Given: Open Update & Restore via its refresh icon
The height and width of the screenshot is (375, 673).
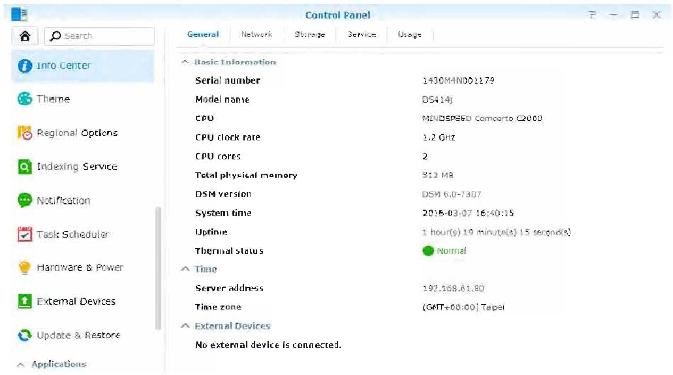Looking at the screenshot, I should pyautogui.click(x=24, y=335).
